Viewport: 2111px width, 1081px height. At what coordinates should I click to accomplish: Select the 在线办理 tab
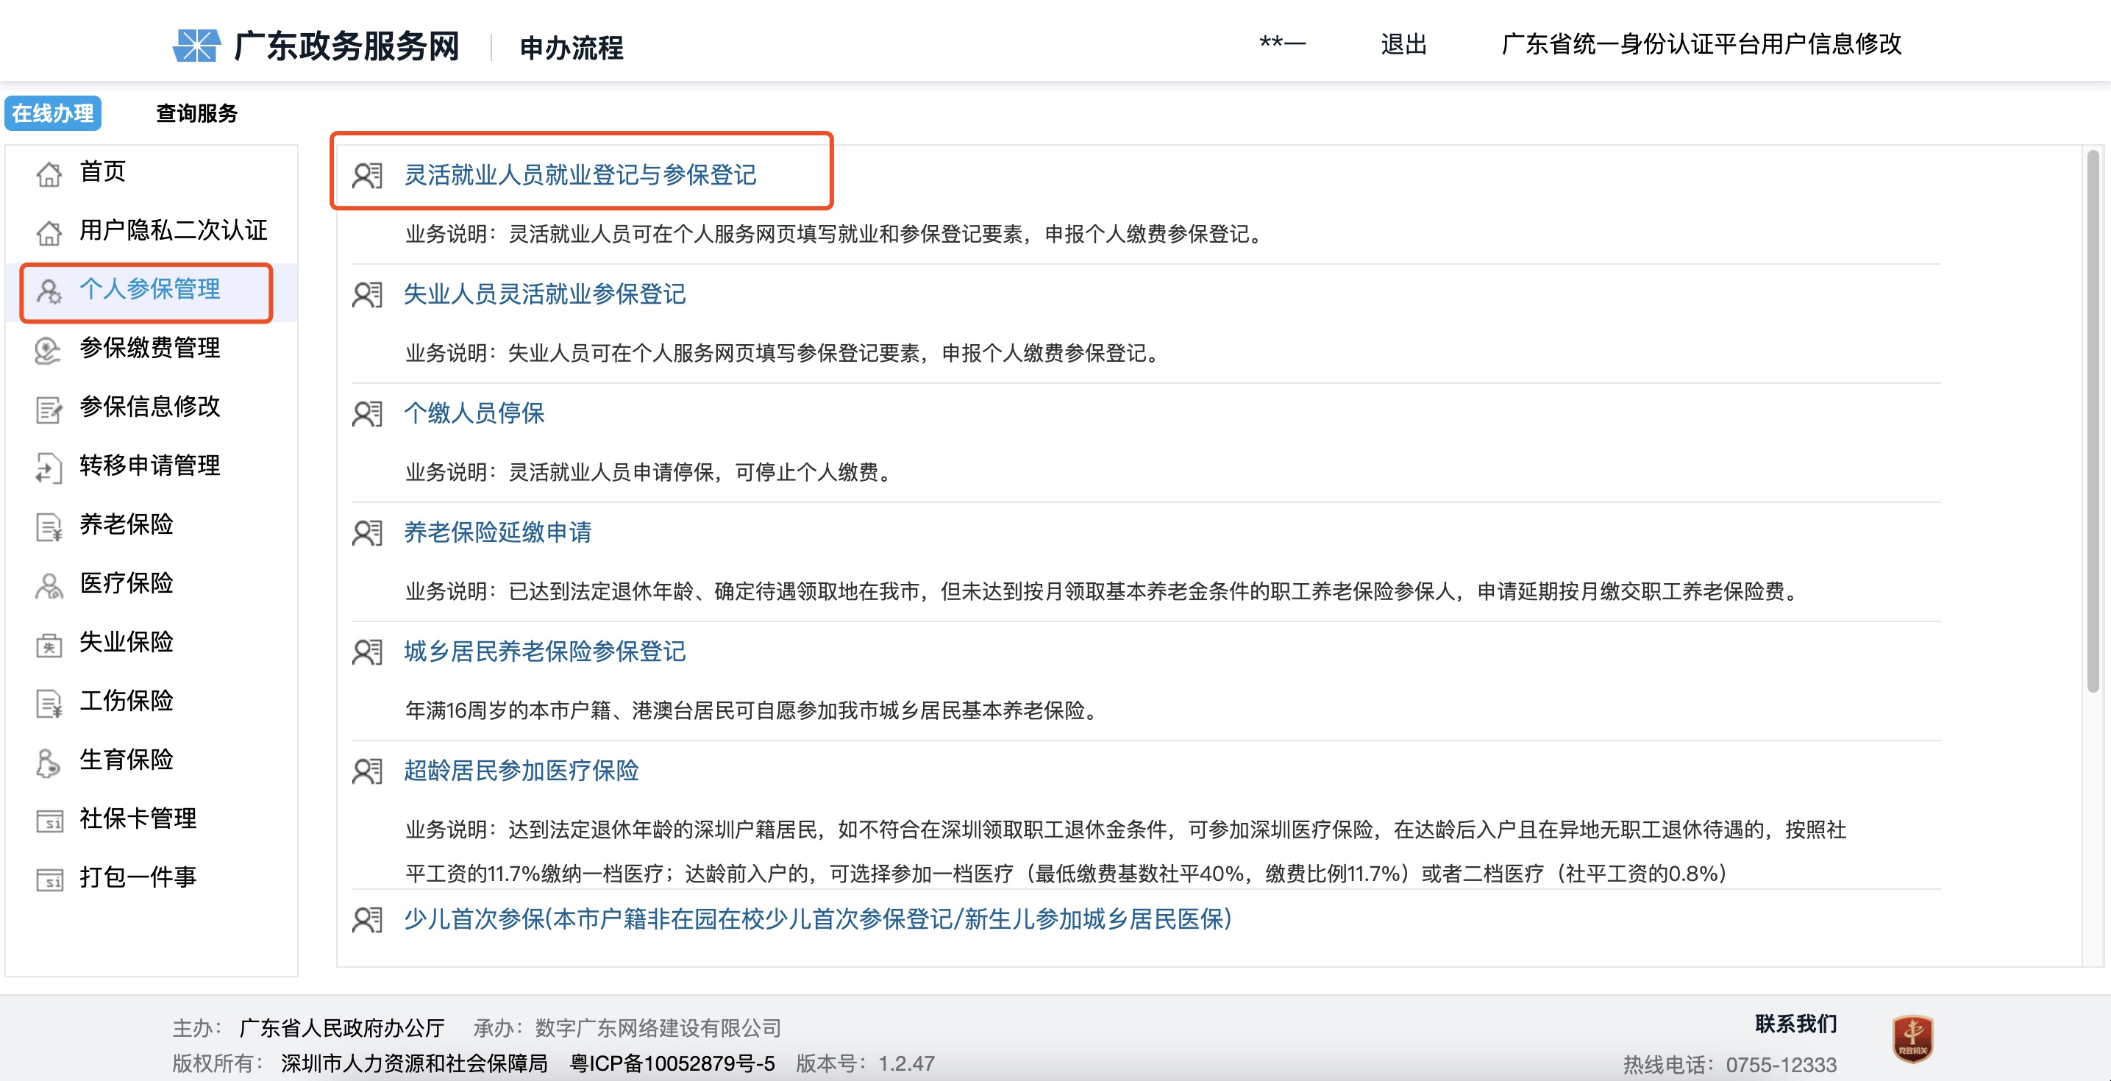coord(52,114)
